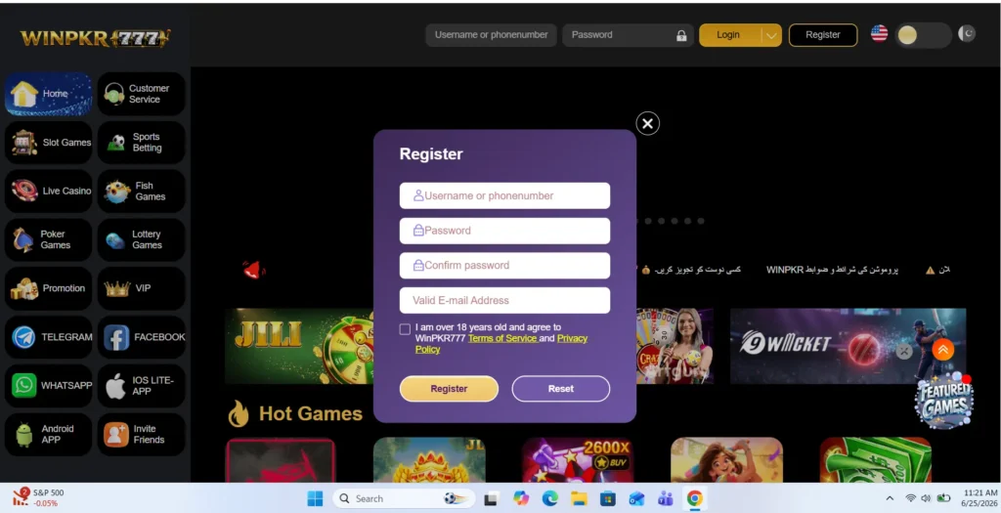
Task: Click the Pakistan flag icon in header
Action: point(967,33)
